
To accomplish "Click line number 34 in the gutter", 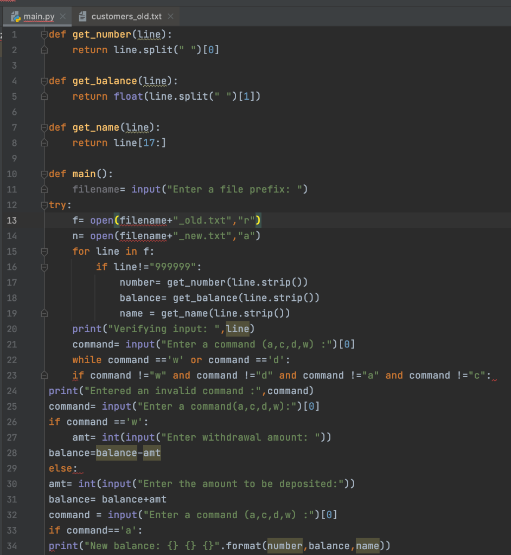I will pyautogui.click(x=12, y=546).
